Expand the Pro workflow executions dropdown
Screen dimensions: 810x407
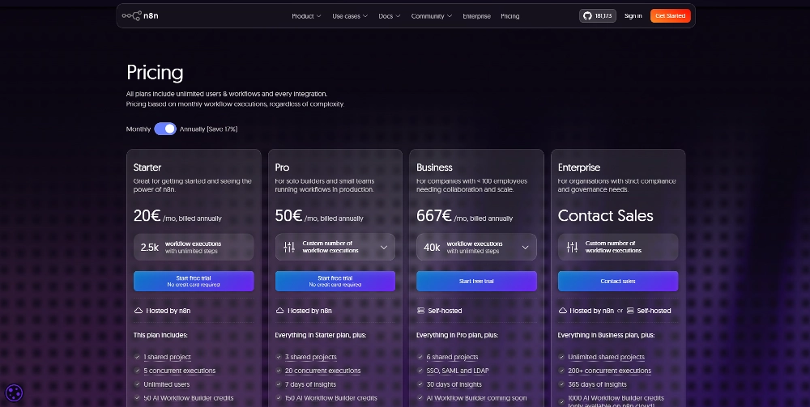point(383,247)
